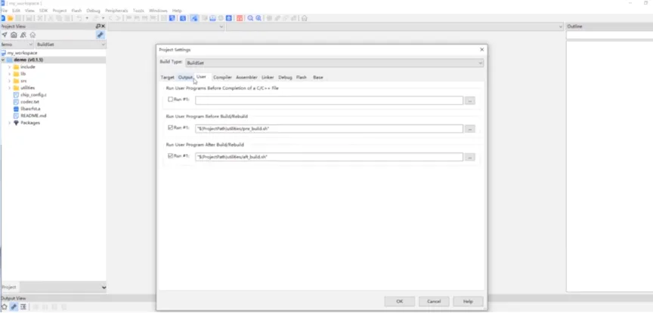The image size is (653, 313).
Task: Click the red grid icon in the toolbar
Action: (x=240, y=18)
